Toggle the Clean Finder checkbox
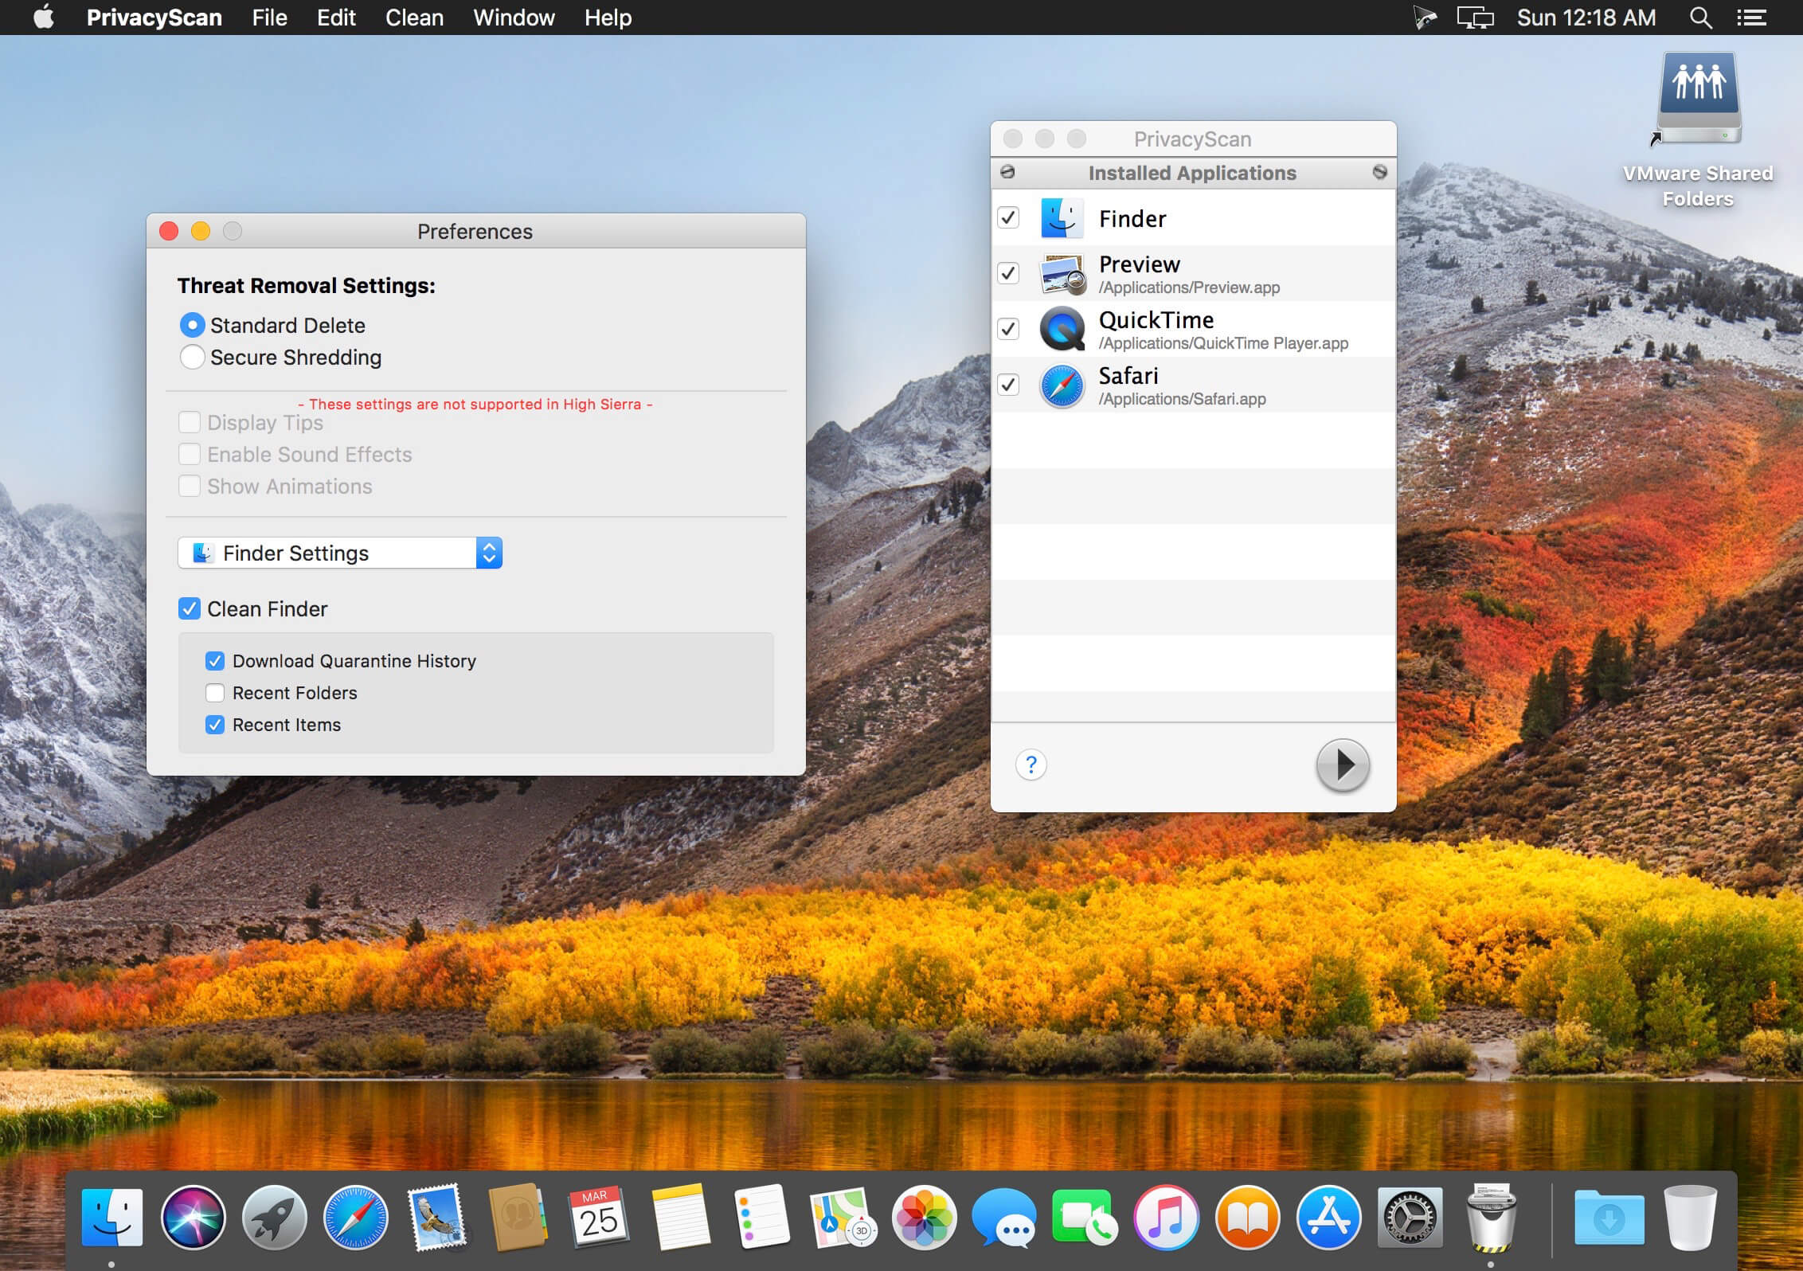The image size is (1803, 1271). (x=190, y=609)
